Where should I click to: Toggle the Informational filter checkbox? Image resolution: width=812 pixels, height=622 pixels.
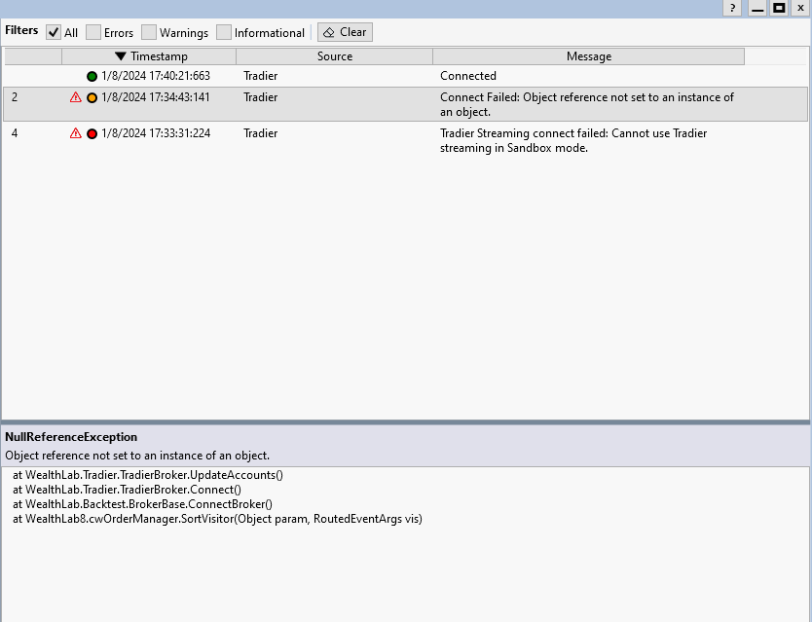(x=224, y=32)
